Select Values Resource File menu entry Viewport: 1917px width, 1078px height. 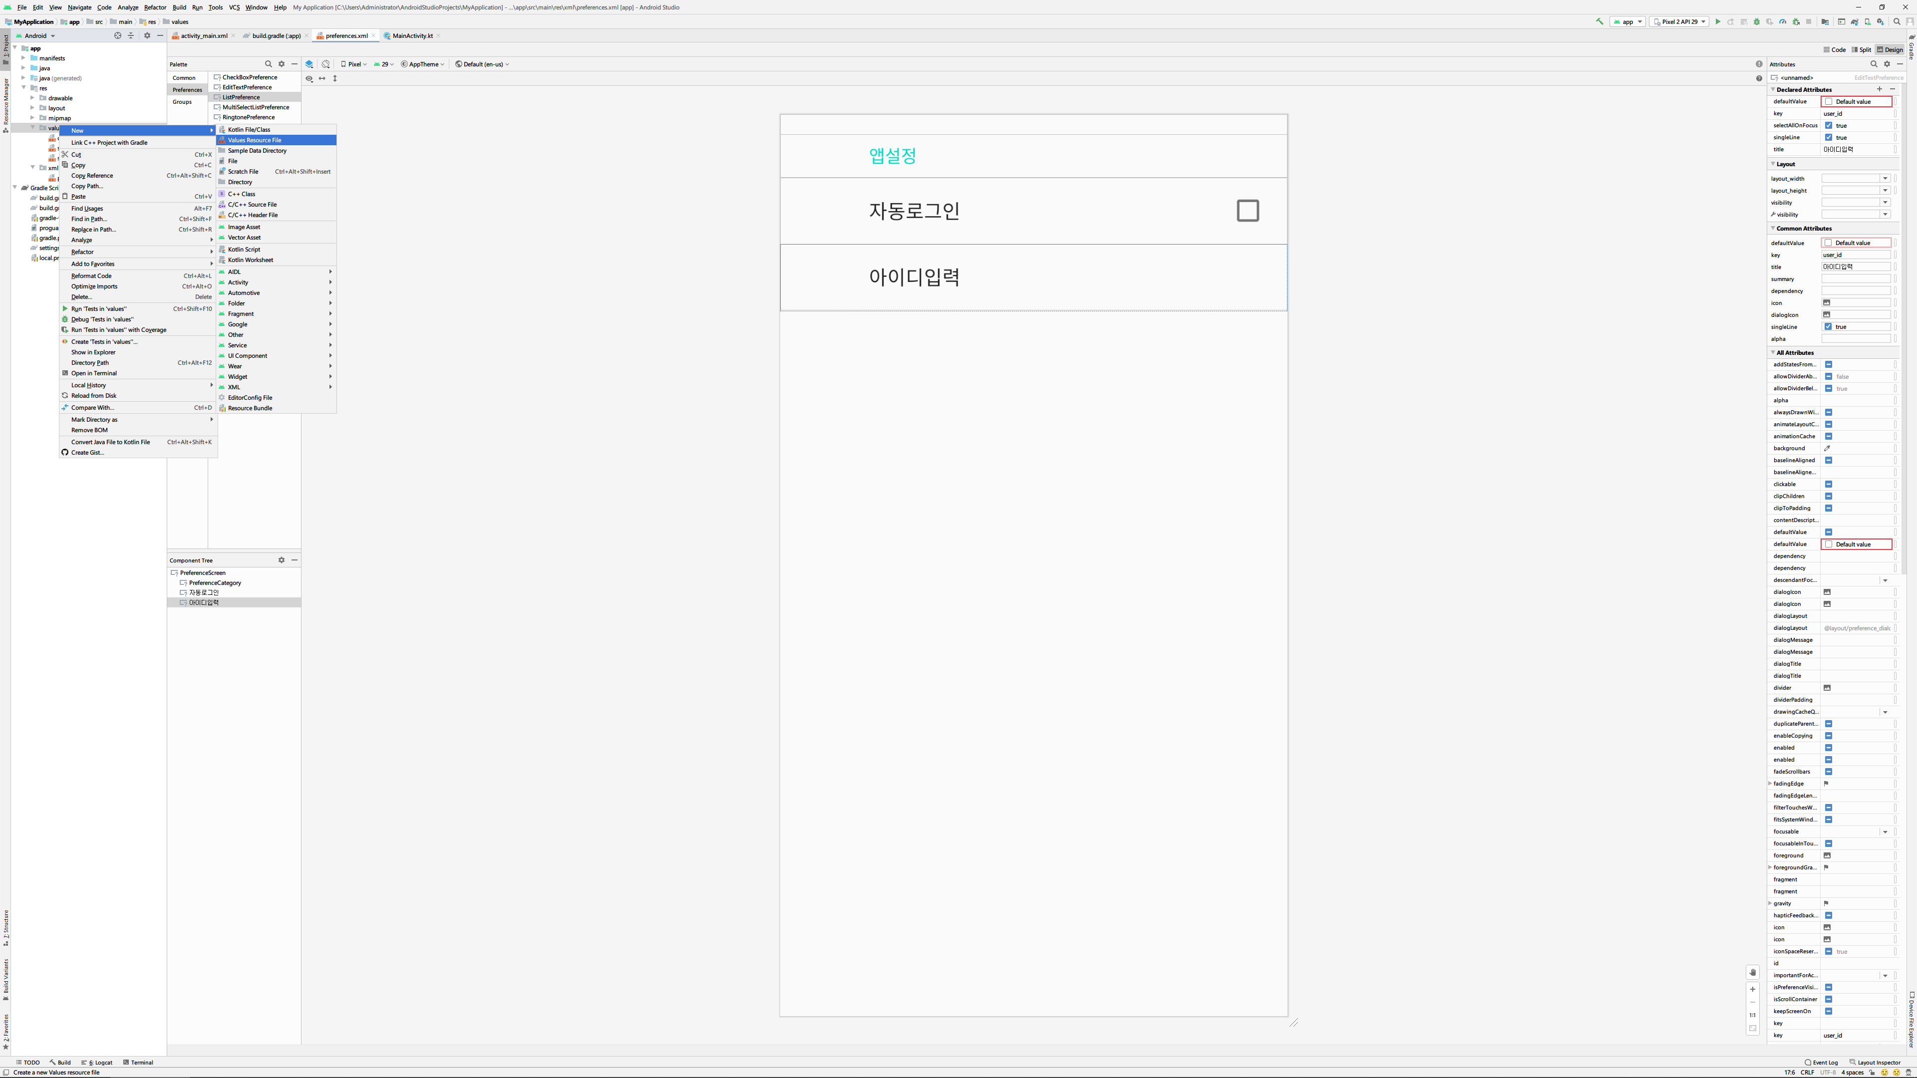(x=255, y=140)
